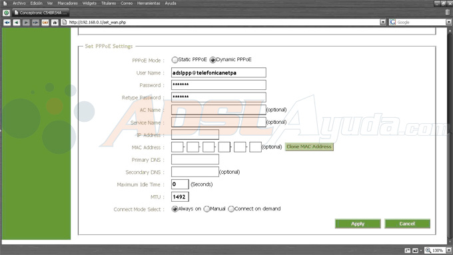Click the Password input field
The width and height of the screenshot is (453, 255).
pos(219,85)
